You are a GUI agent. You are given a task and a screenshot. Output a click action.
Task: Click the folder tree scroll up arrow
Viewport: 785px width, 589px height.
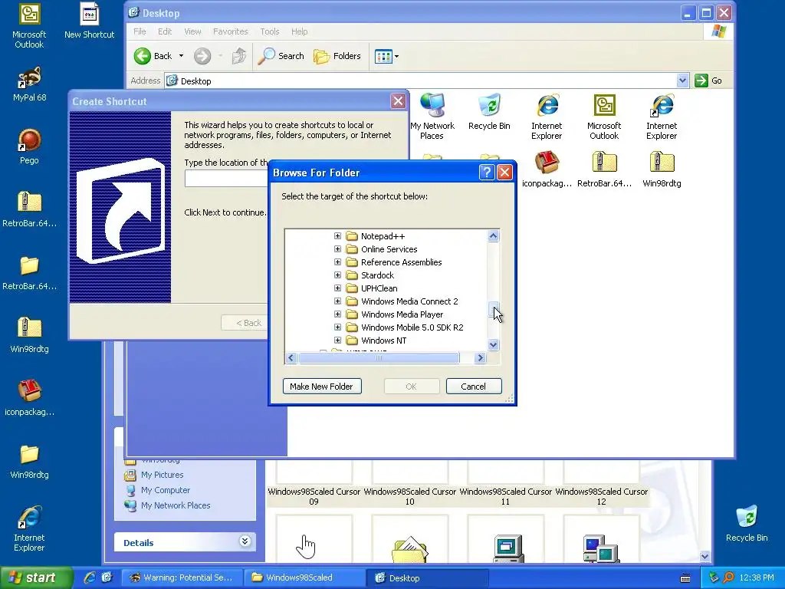coord(493,236)
